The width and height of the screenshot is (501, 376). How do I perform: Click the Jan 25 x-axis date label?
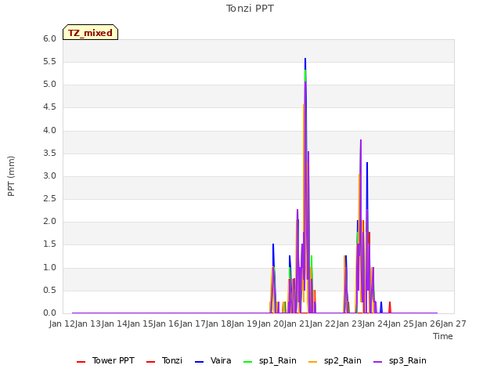(402, 324)
